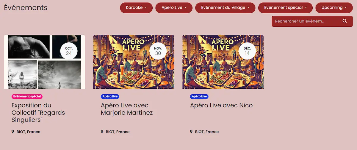The image size is (357, 150).
Task: Expand the Apéro Live filter dropdown
Action: click(x=174, y=8)
